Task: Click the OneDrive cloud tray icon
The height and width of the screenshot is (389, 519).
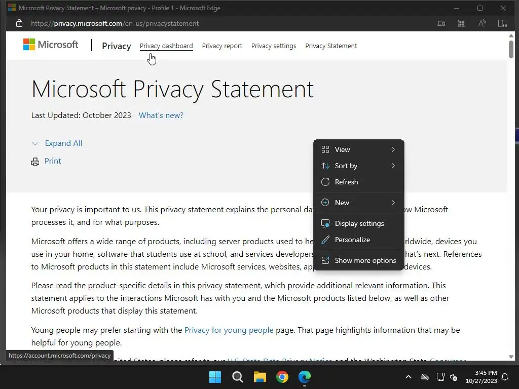Action: click(x=425, y=377)
